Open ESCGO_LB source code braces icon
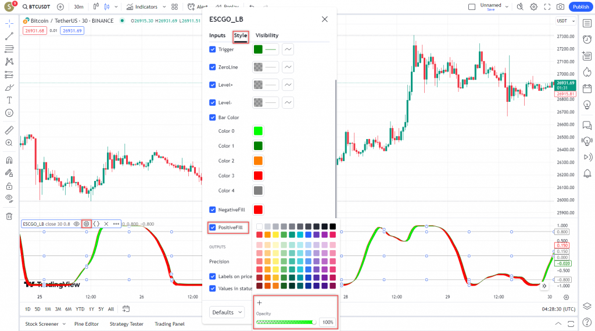 96,224
